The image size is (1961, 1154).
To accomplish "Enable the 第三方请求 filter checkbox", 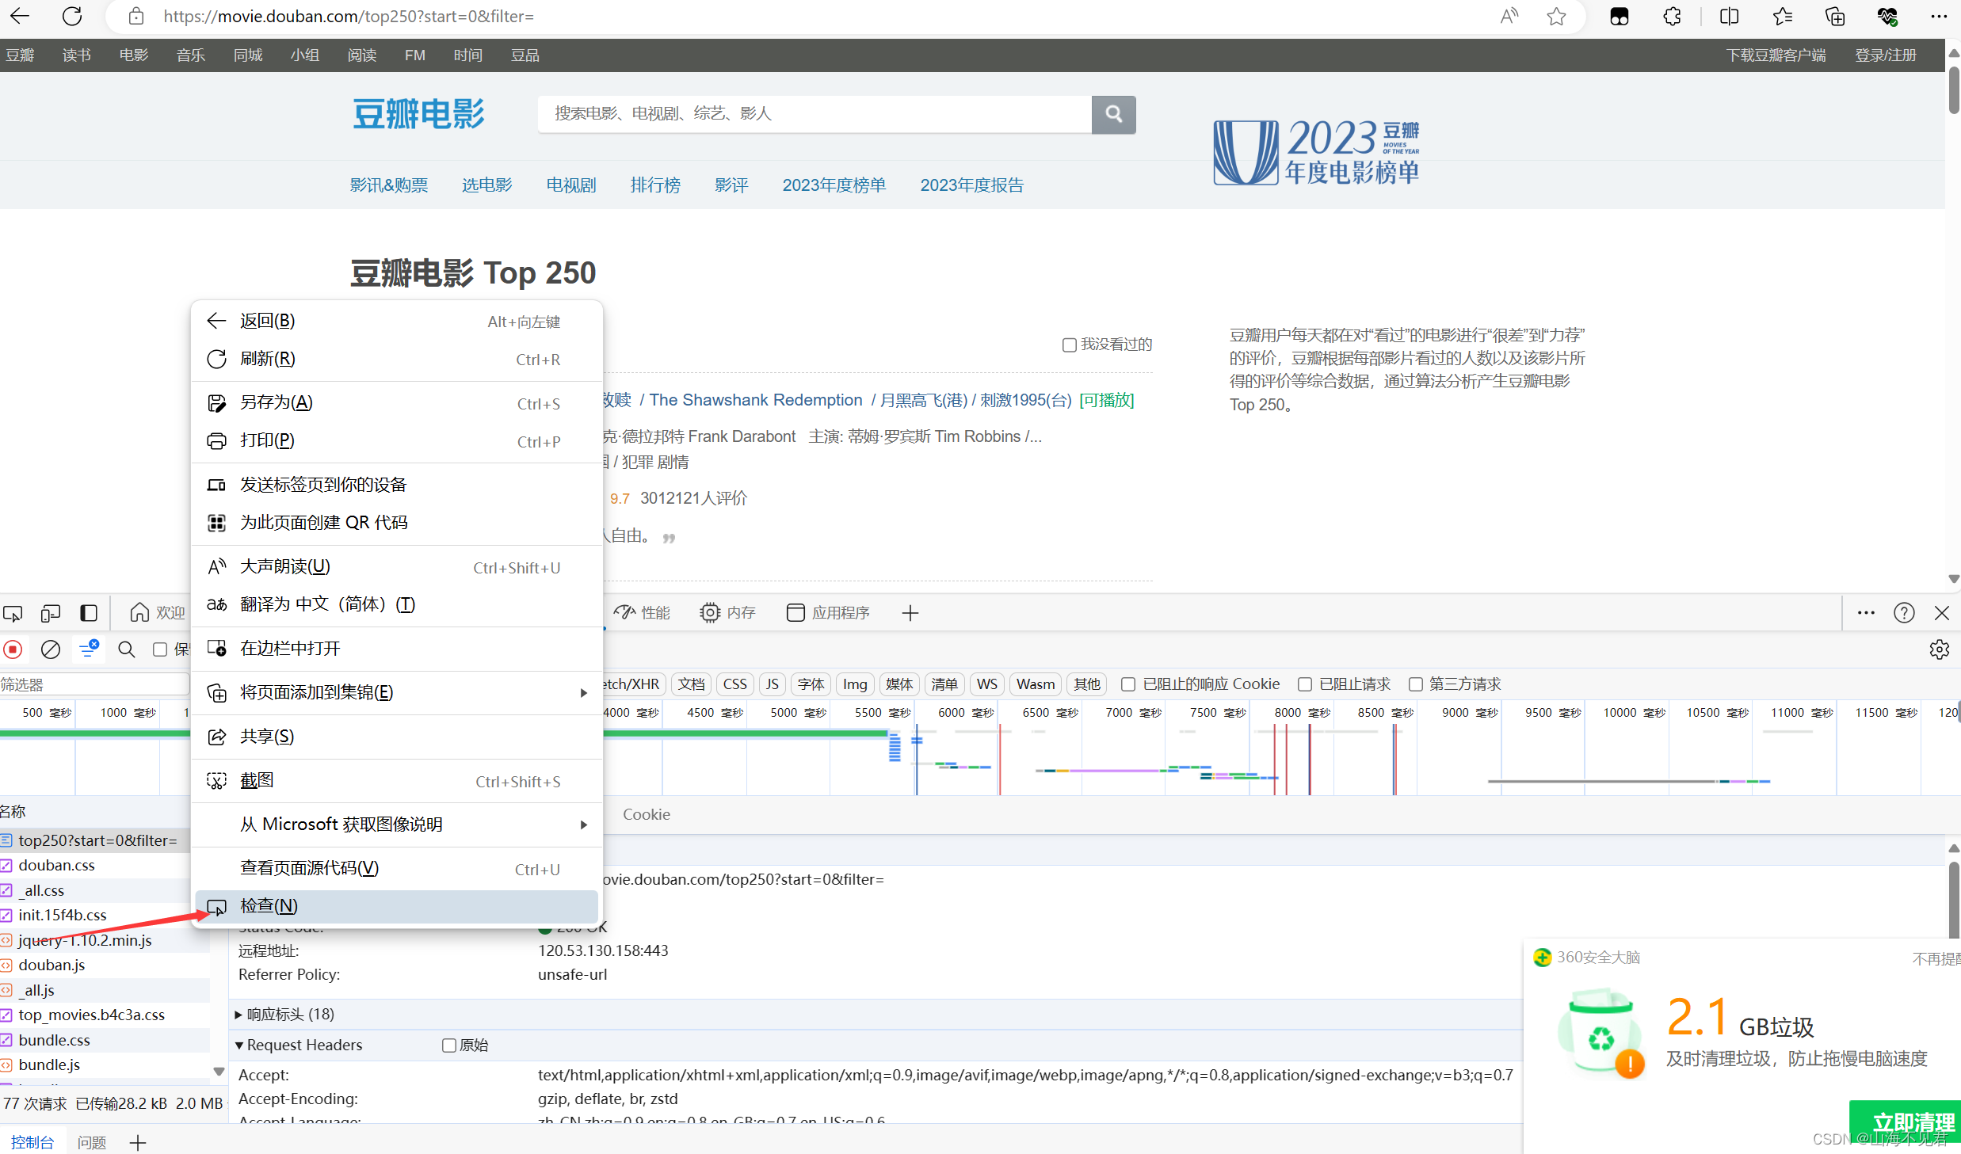I will click(x=1416, y=684).
